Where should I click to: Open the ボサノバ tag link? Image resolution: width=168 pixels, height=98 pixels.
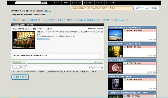pyautogui.click(x=69, y=20)
